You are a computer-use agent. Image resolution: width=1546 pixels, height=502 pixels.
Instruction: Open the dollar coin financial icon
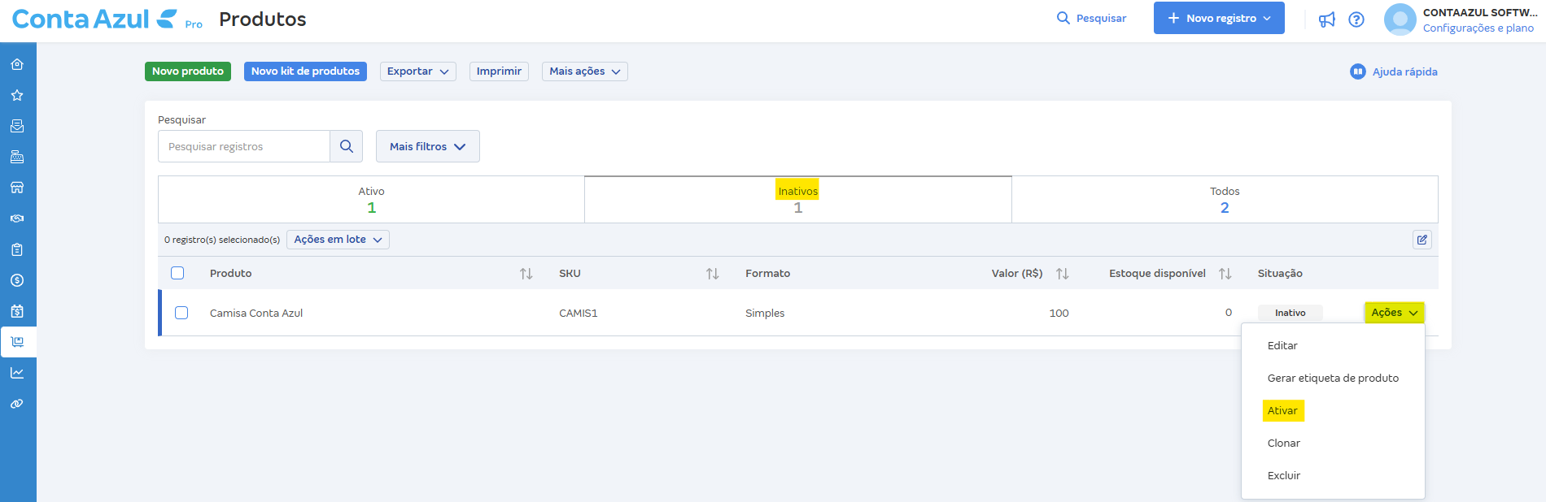click(17, 280)
